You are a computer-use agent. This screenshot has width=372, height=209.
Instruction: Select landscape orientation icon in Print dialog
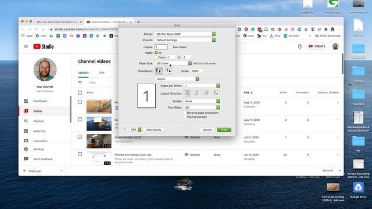pyautogui.click(x=169, y=71)
